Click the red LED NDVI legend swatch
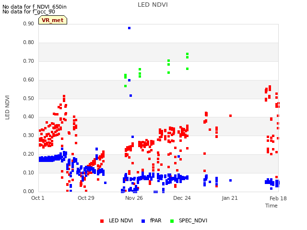Image resolution: width=307 pixels, height=230 pixels. click(102, 221)
